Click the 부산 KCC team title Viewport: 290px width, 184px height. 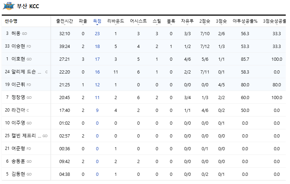28,6
